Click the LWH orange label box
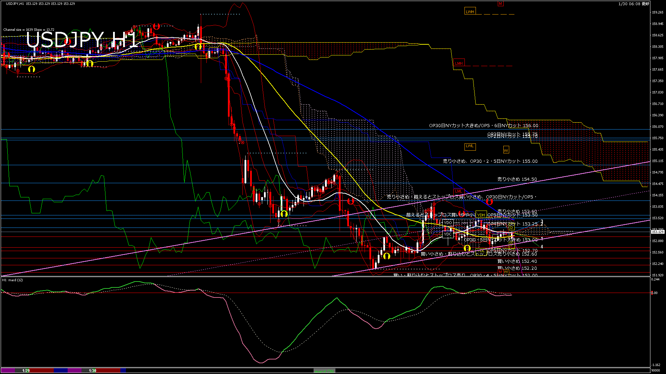The width and height of the screenshot is (666, 374). point(470,11)
